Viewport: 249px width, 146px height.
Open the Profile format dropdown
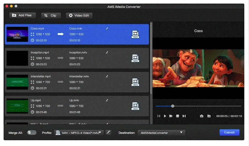[x=79, y=133]
